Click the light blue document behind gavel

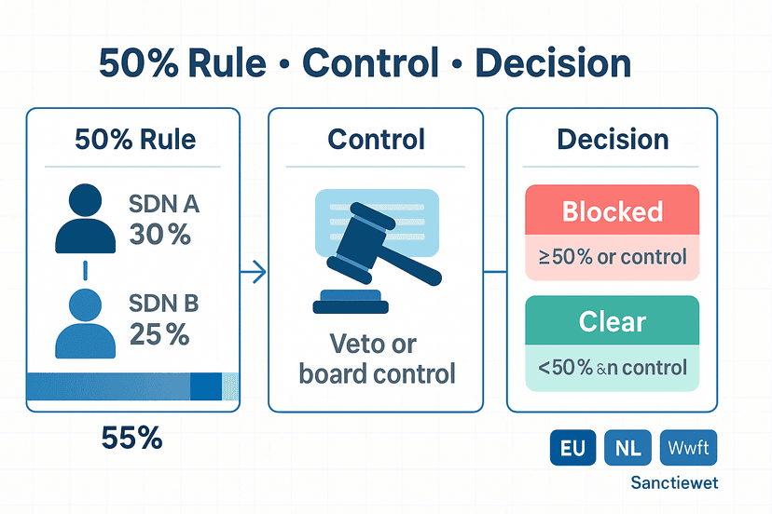click(377, 223)
